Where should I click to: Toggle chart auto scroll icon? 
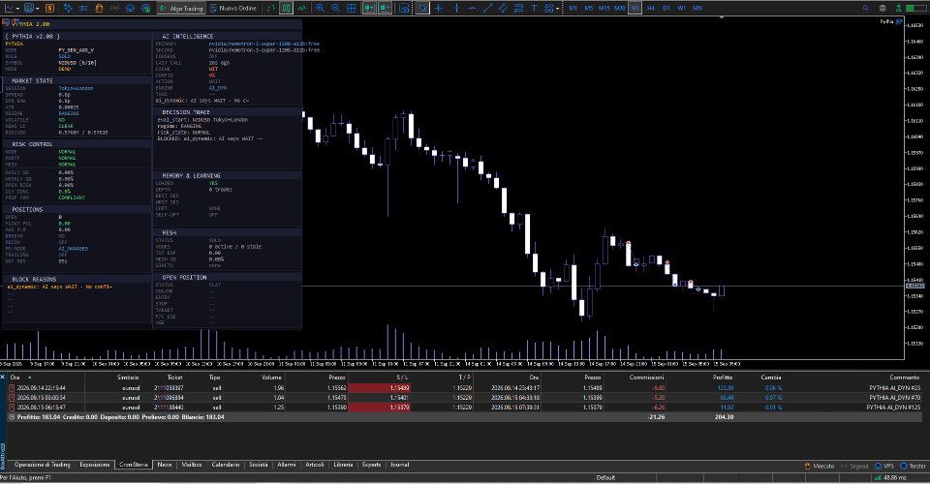pos(369,9)
